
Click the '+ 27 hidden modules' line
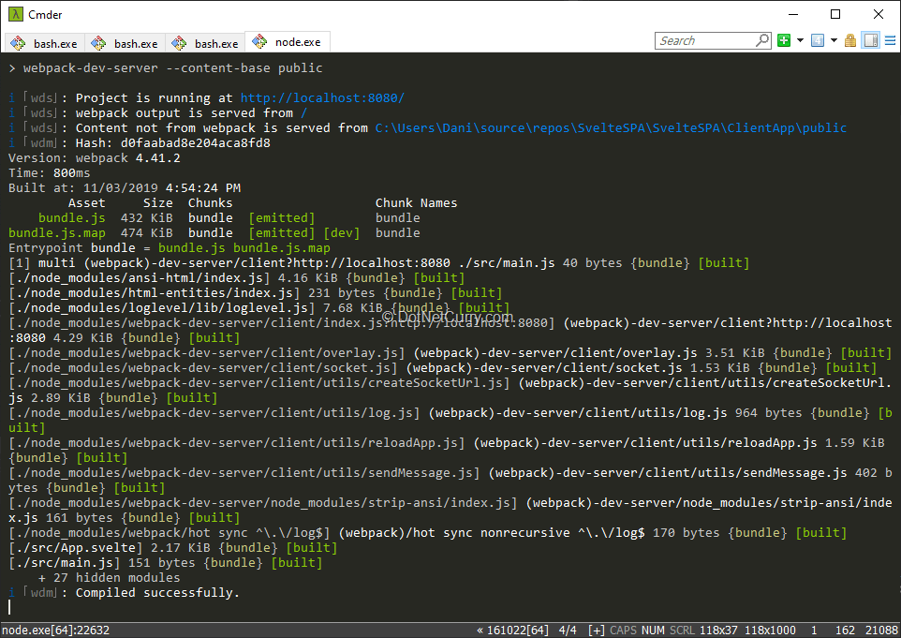[110, 578]
